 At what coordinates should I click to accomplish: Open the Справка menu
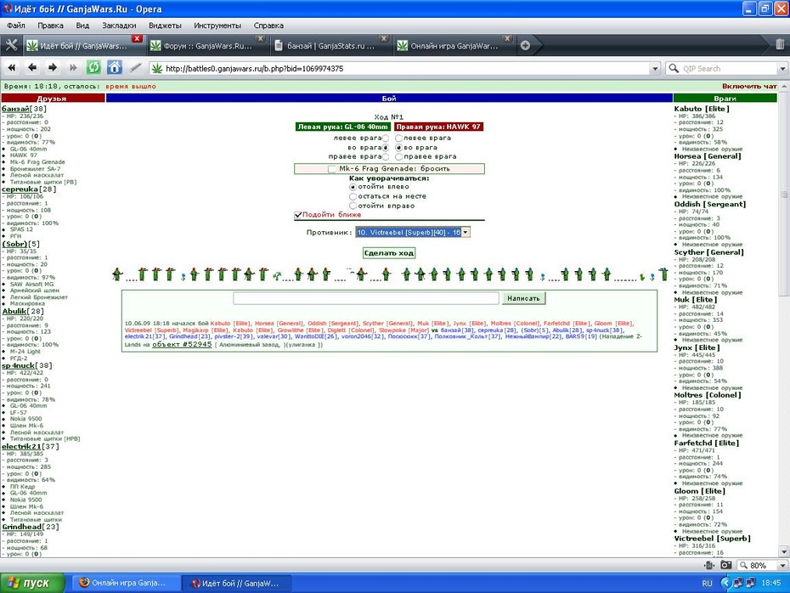click(x=268, y=25)
